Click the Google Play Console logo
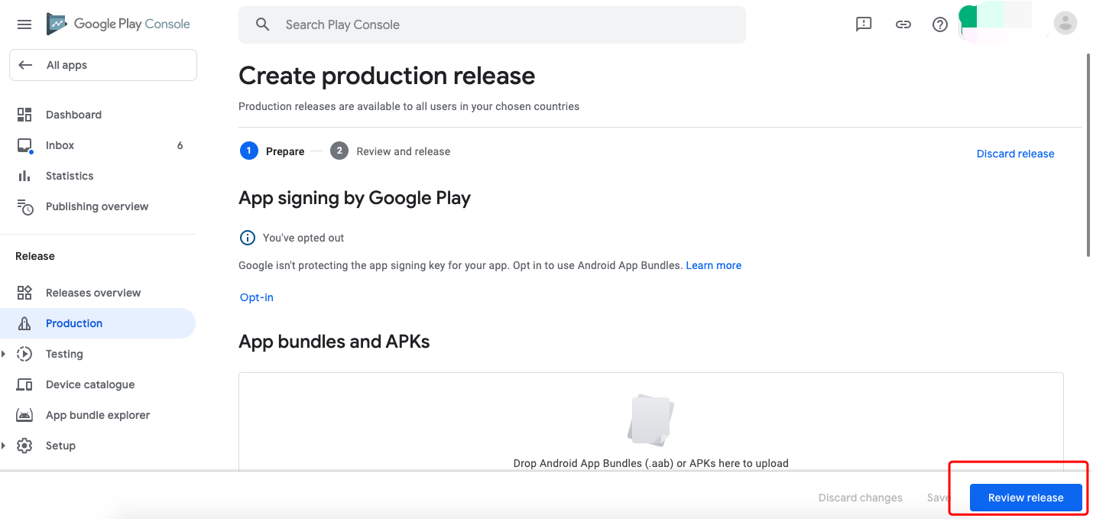The width and height of the screenshot is (1093, 519). 118,24
